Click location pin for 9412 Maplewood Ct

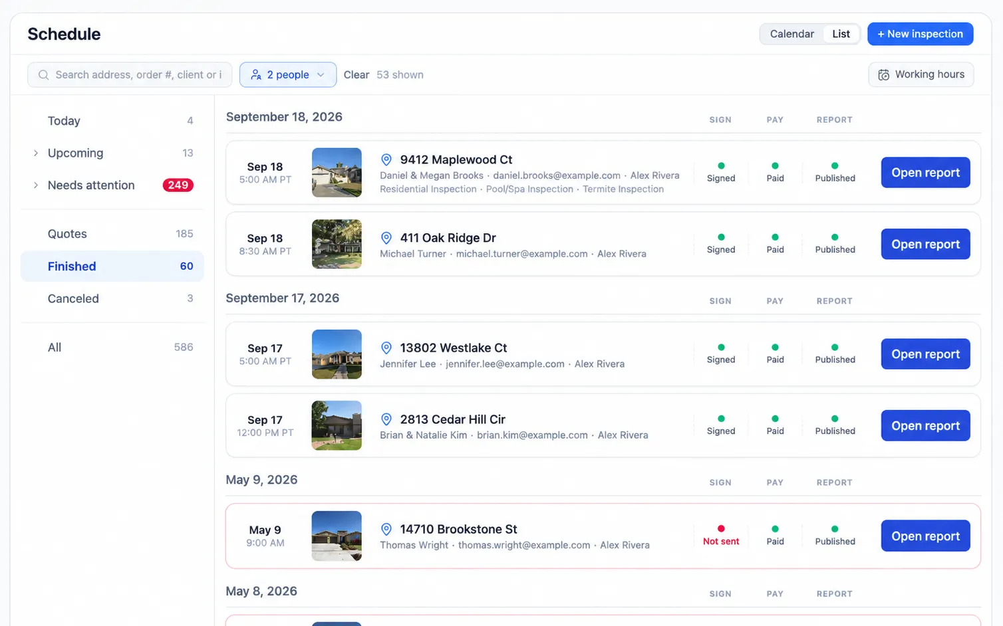tap(386, 159)
